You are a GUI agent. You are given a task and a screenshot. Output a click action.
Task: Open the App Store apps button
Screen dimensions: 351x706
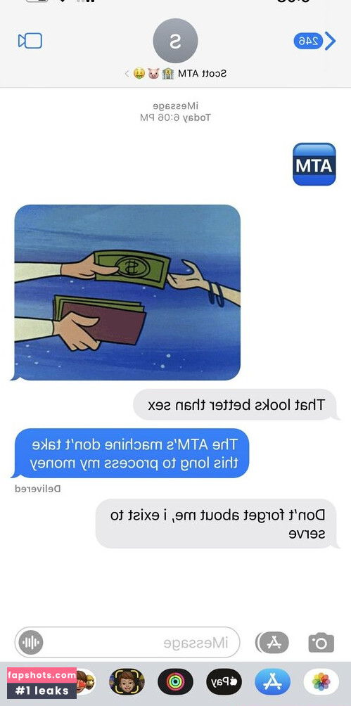273,642
